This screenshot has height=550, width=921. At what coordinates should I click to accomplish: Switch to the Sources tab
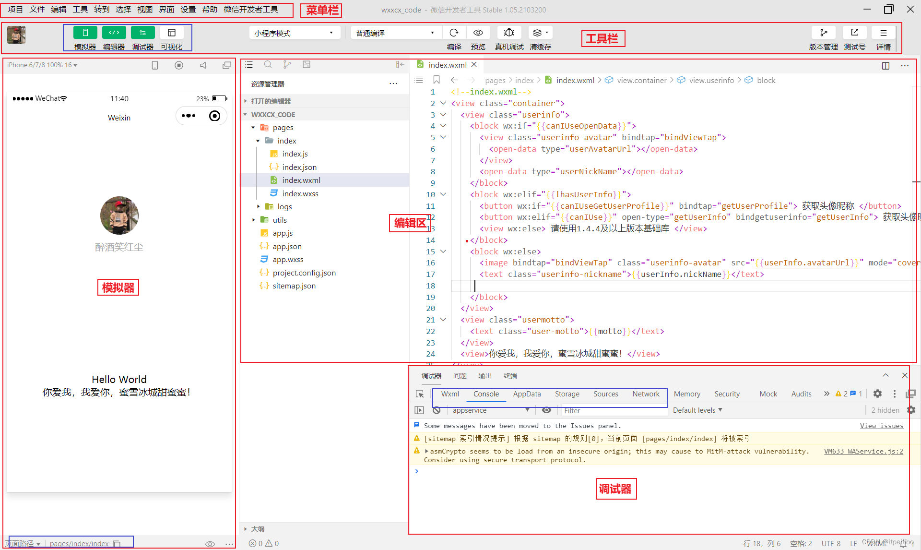(605, 394)
